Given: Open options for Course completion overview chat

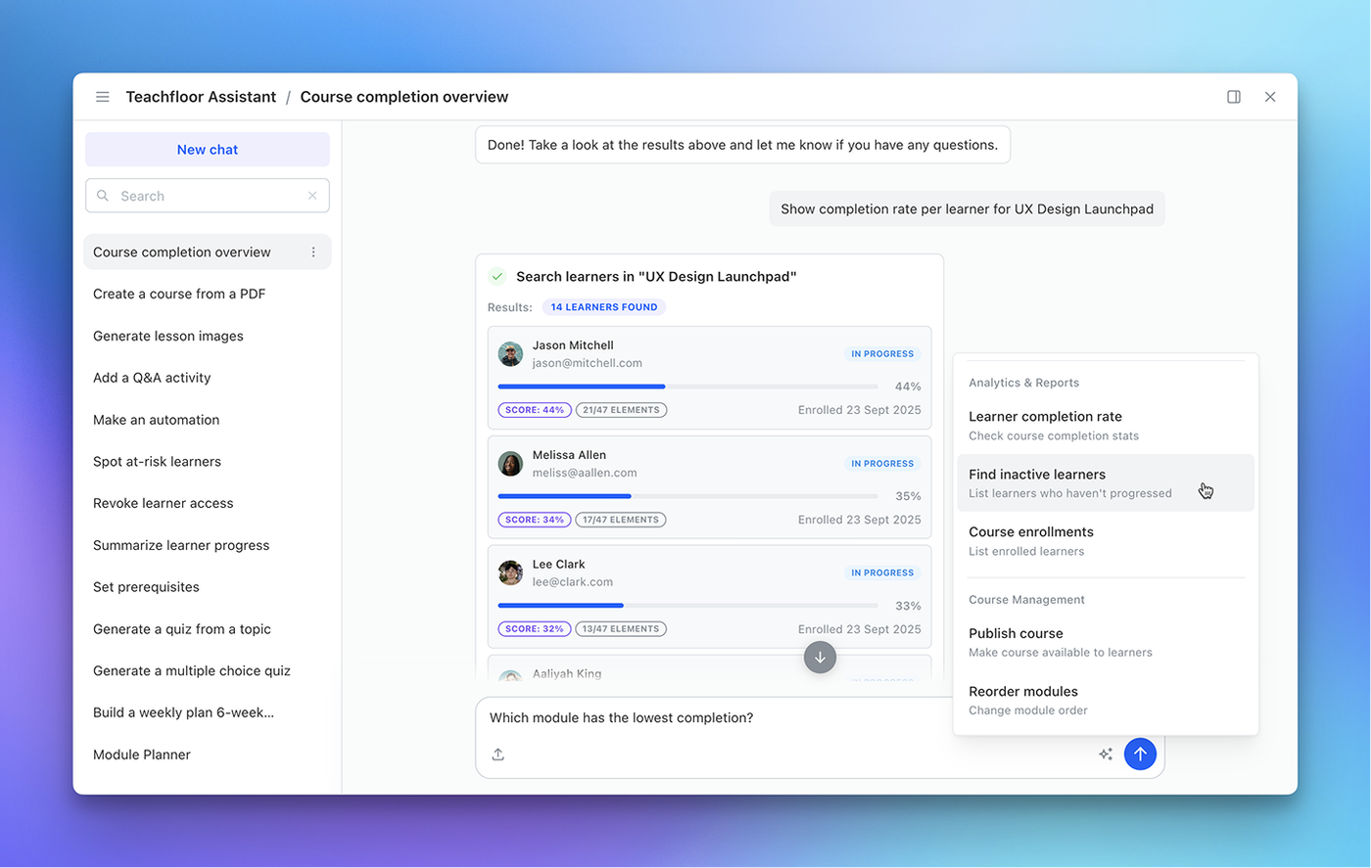Looking at the screenshot, I should (313, 252).
